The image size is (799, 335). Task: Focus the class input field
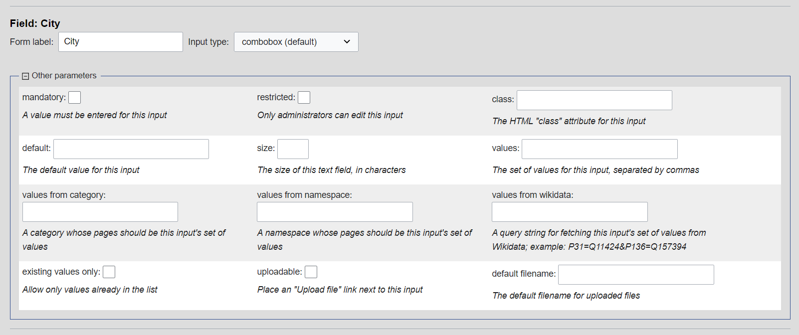(594, 100)
